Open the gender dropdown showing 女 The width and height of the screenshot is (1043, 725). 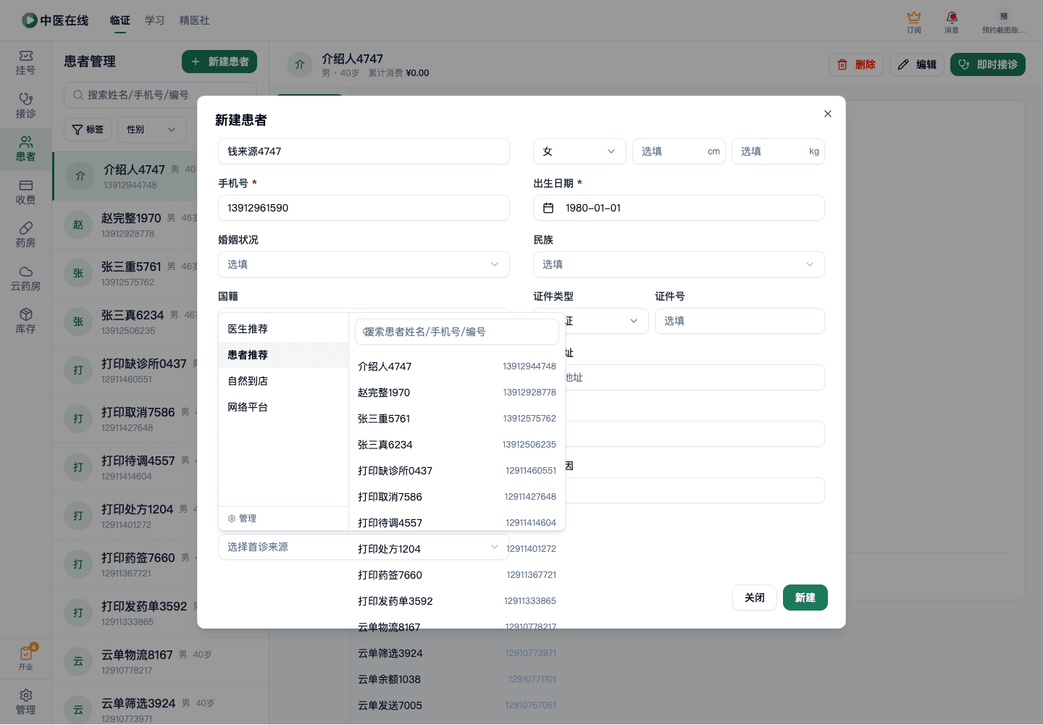tap(579, 151)
